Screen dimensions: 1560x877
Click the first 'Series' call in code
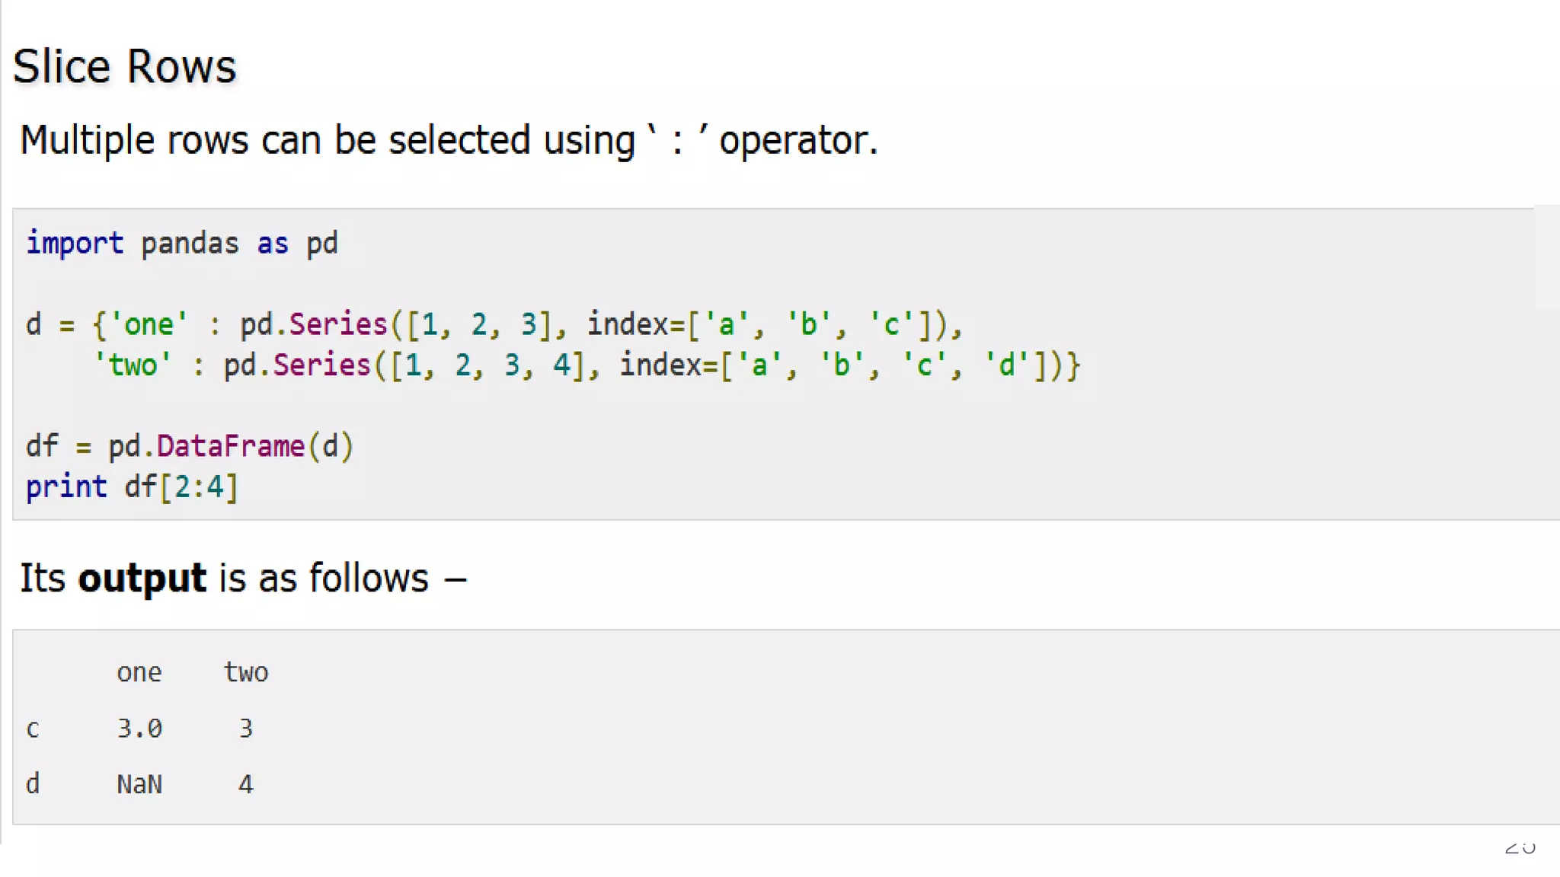tap(338, 325)
